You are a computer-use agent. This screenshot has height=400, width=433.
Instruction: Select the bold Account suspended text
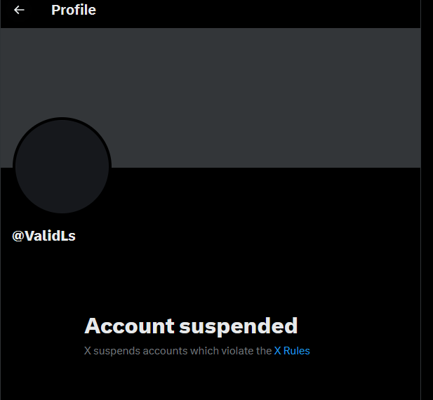[191, 326]
